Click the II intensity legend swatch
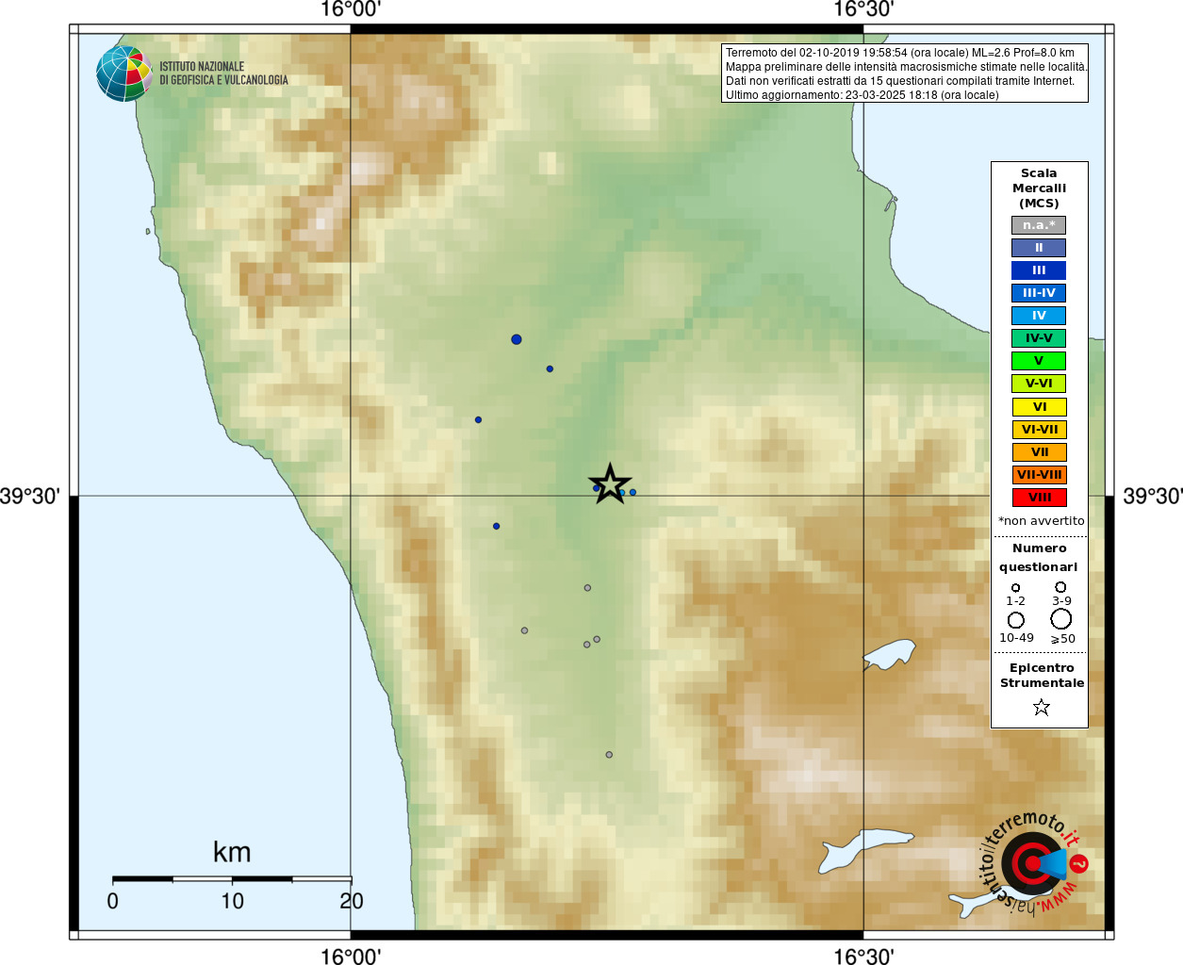 [x=1039, y=248]
